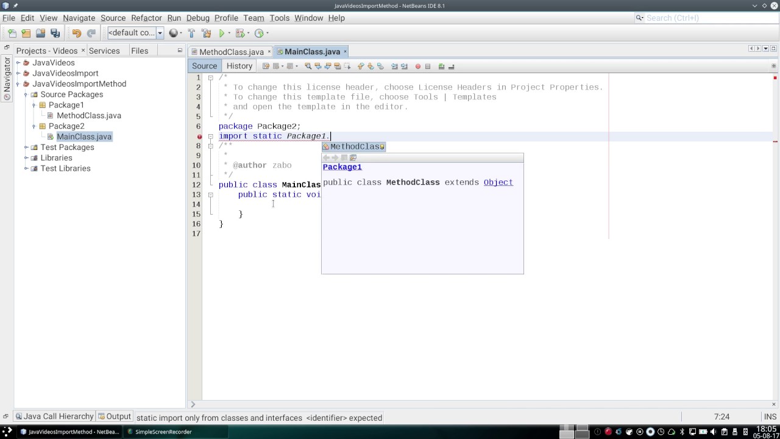Click the Uncomment editor toolbar icon
The height and width of the screenshot is (439, 780).
(452, 66)
